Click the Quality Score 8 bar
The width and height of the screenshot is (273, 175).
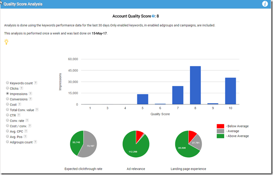195,85
